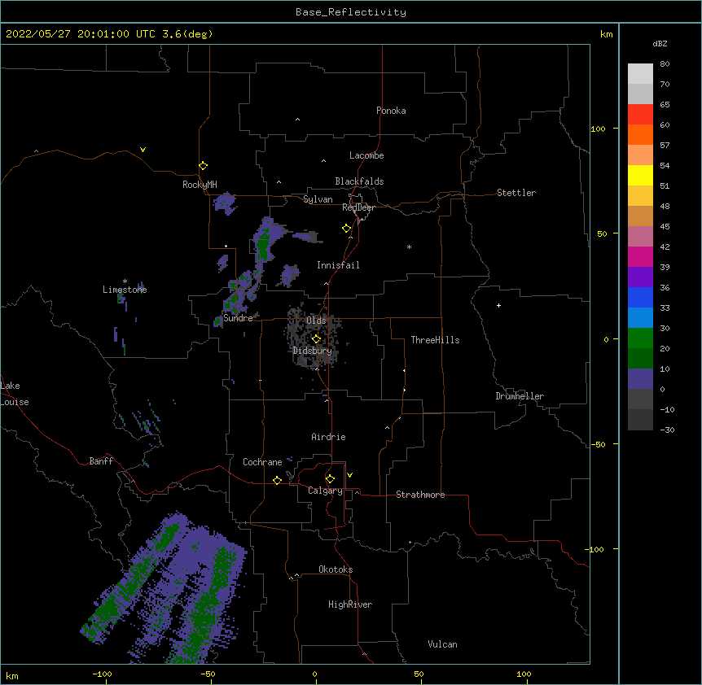Screen dimensions: 702x685
Task: Click the bright green 20-30 dBZ swatch
Action: pyautogui.click(x=640, y=338)
